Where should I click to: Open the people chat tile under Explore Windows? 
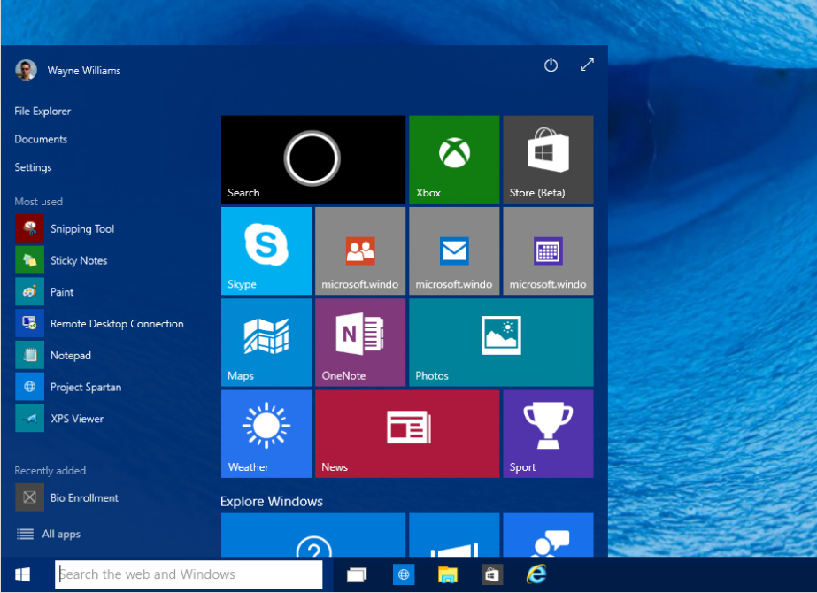[x=548, y=535]
